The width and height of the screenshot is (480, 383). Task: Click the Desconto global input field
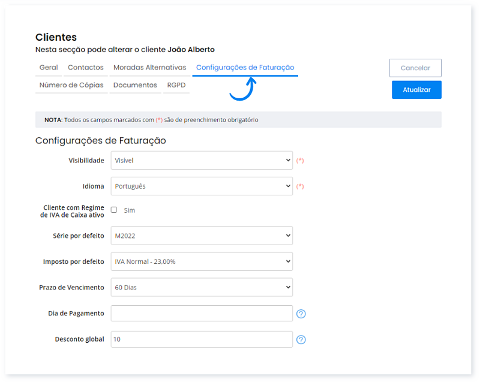202,339
